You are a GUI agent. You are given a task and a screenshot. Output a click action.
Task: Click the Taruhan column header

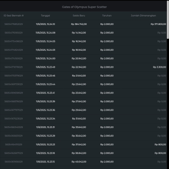107,16
